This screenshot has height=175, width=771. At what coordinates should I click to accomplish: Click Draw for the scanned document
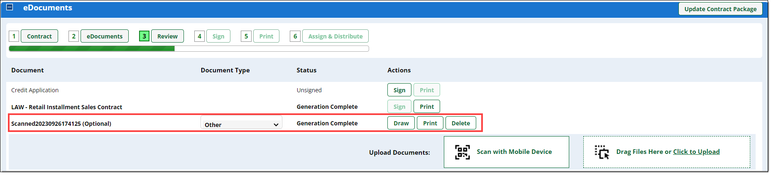pyautogui.click(x=401, y=123)
